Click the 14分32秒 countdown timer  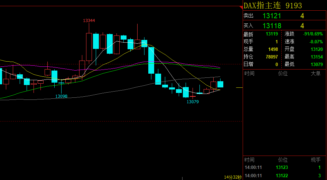(x=233, y=177)
